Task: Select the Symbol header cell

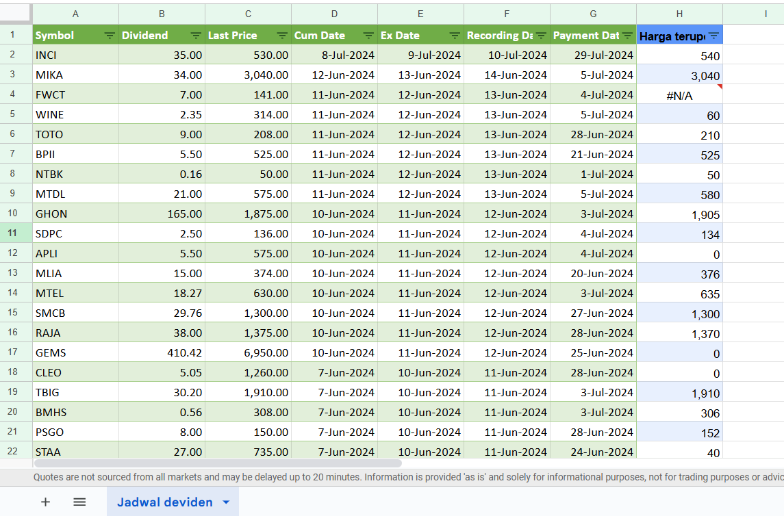Action: [x=75, y=35]
